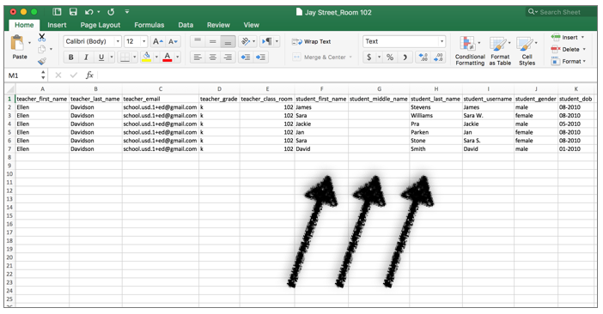Click the currency dollar format icon
This screenshot has width=603, height=314.
coord(369,57)
